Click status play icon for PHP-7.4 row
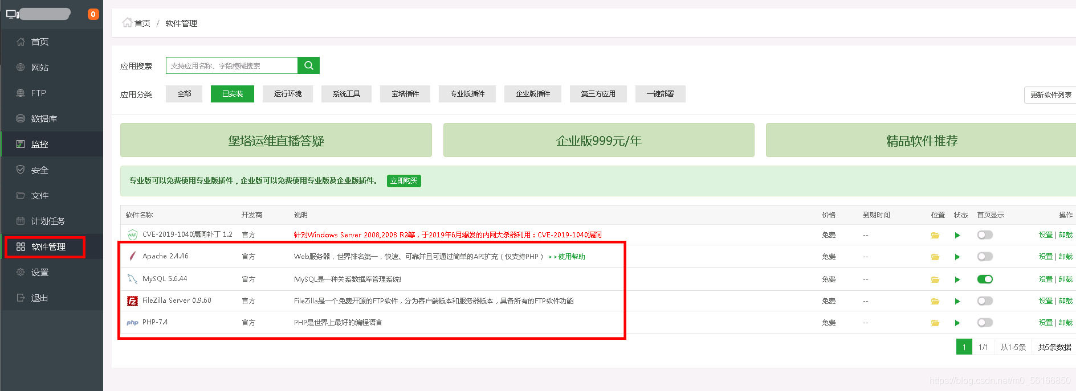Image resolution: width=1076 pixels, height=391 pixels. (957, 323)
